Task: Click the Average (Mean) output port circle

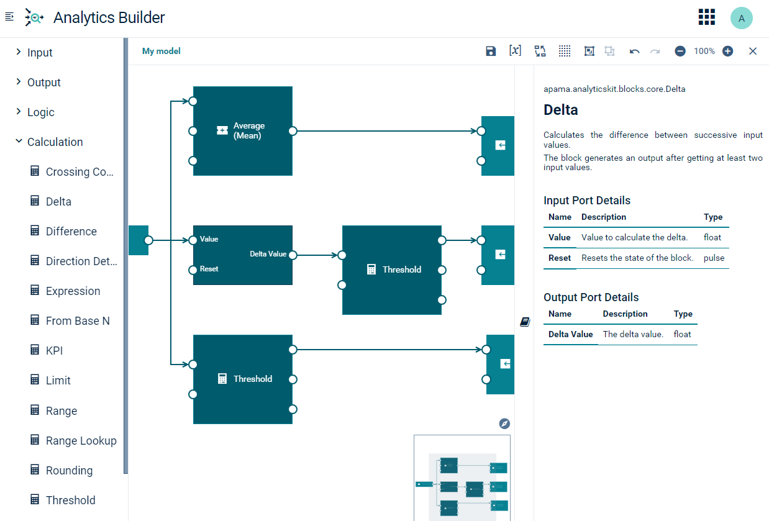Action: (293, 131)
